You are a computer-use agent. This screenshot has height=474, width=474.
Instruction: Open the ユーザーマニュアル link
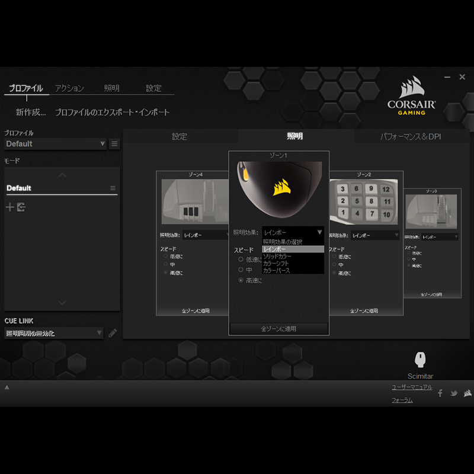pyautogui.click(x=412, y=387)
